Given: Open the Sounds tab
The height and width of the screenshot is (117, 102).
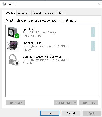Looking at the screenshot, I should pos(38,13).
